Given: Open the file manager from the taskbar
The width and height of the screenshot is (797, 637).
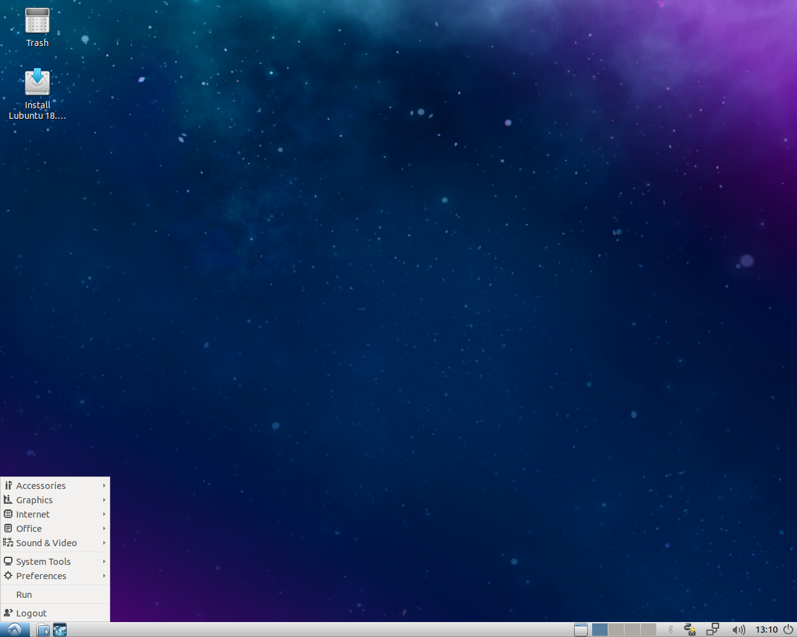Looking at the screenshot, I should click(x=43, y=630).
